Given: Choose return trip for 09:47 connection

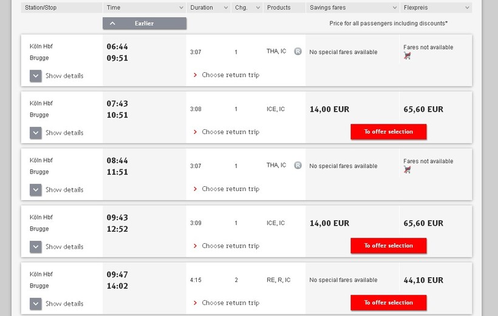Looking at the screenshot, I should coord(230,303).
